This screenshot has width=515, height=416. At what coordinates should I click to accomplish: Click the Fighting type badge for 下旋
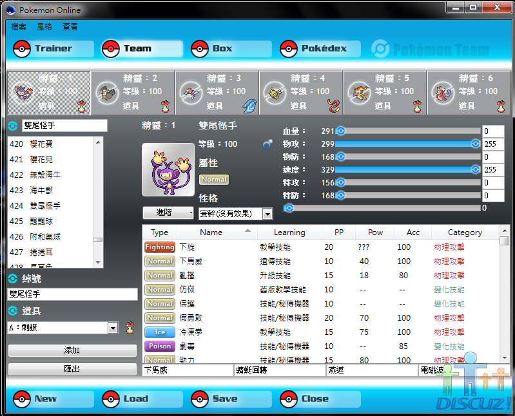(160, 247)
